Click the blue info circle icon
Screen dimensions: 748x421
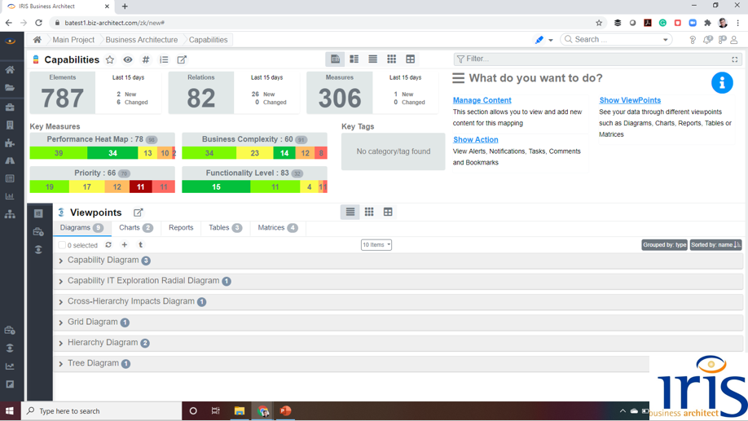tap(722, 83)
